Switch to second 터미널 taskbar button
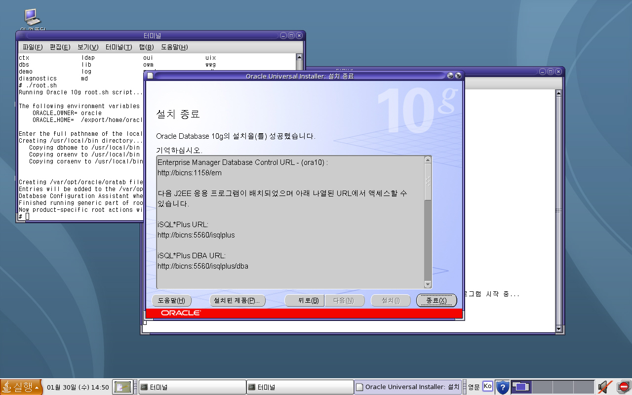Screen dimensions: 632x395 coord(300,387)
